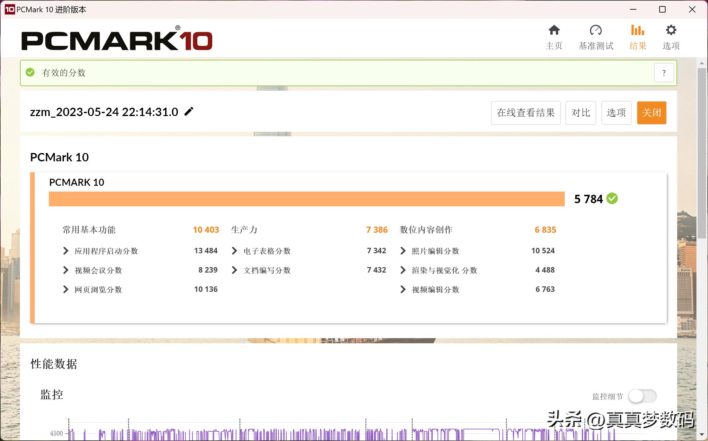Click the 性能数据 section heading
The width and height of the screenshot is (708, 441).
pyautogui.click(x=54, y=364)
